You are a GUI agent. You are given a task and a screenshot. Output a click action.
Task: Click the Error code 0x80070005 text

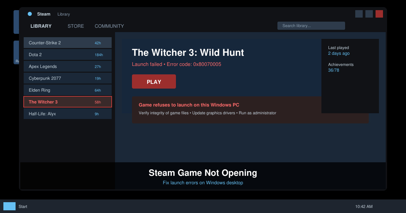tap(194, 64)
